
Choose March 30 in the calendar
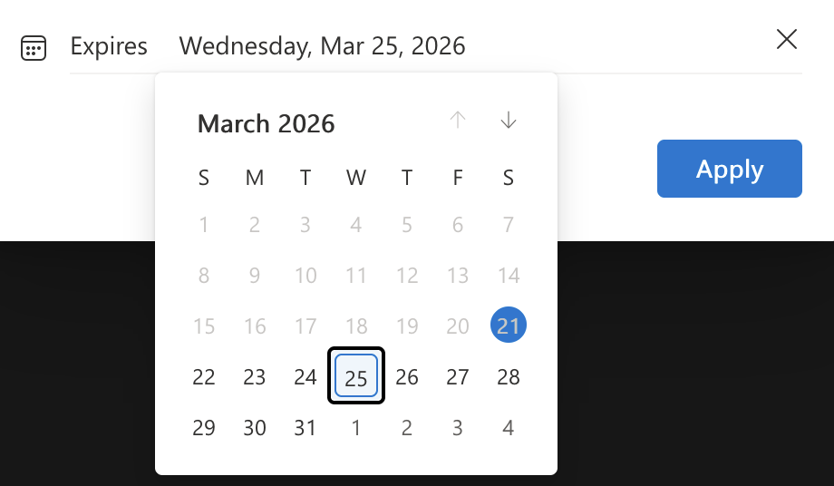click(x=255, y=427)
